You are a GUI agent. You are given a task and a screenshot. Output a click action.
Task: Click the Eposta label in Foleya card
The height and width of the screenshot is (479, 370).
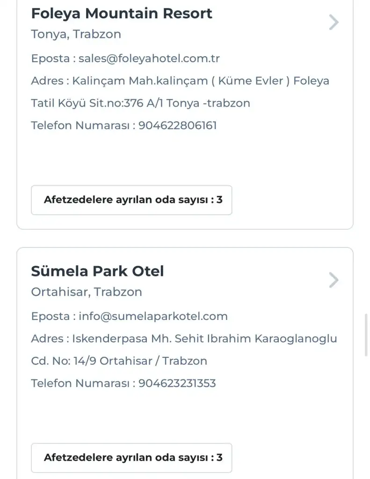(x=50, y=58)
